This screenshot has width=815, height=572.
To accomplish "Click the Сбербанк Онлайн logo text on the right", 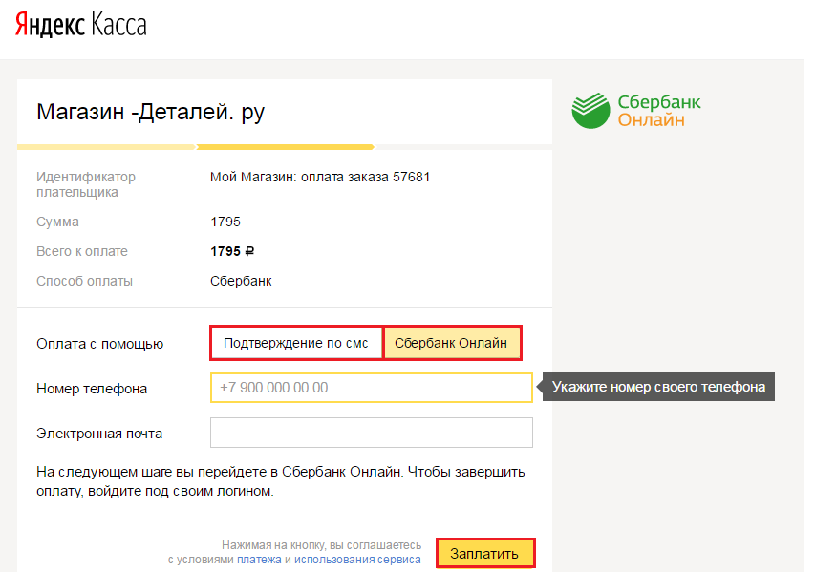I will [658, 111].
